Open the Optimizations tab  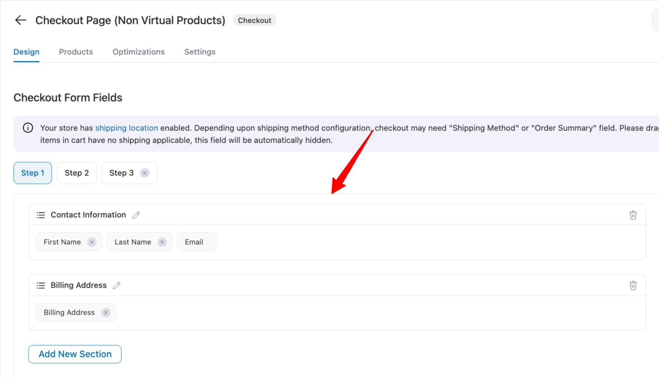click(x=139, y=52)
